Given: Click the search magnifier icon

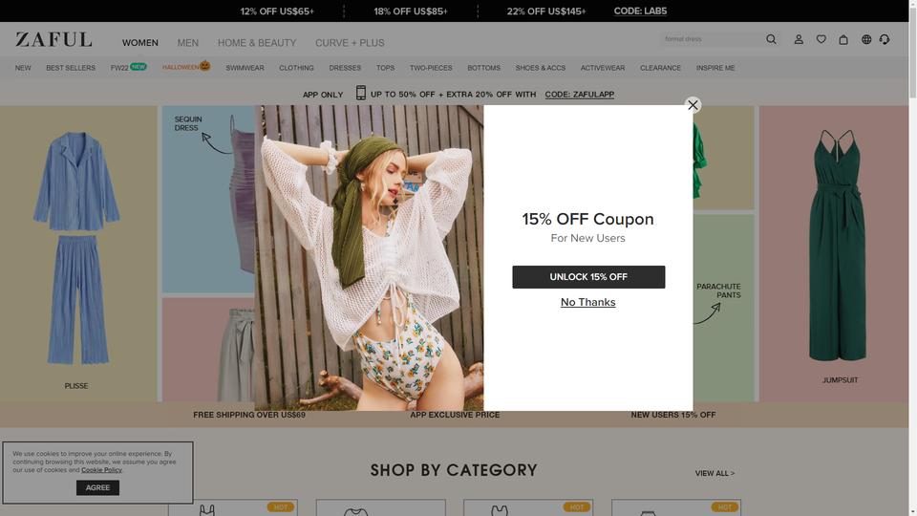Looking at the screenshot, I should coord(771,39).
